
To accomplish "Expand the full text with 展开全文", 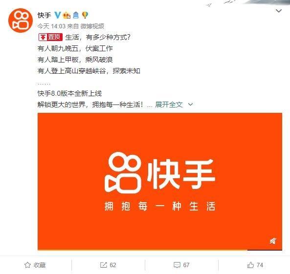I will click(x=169, y=105).
